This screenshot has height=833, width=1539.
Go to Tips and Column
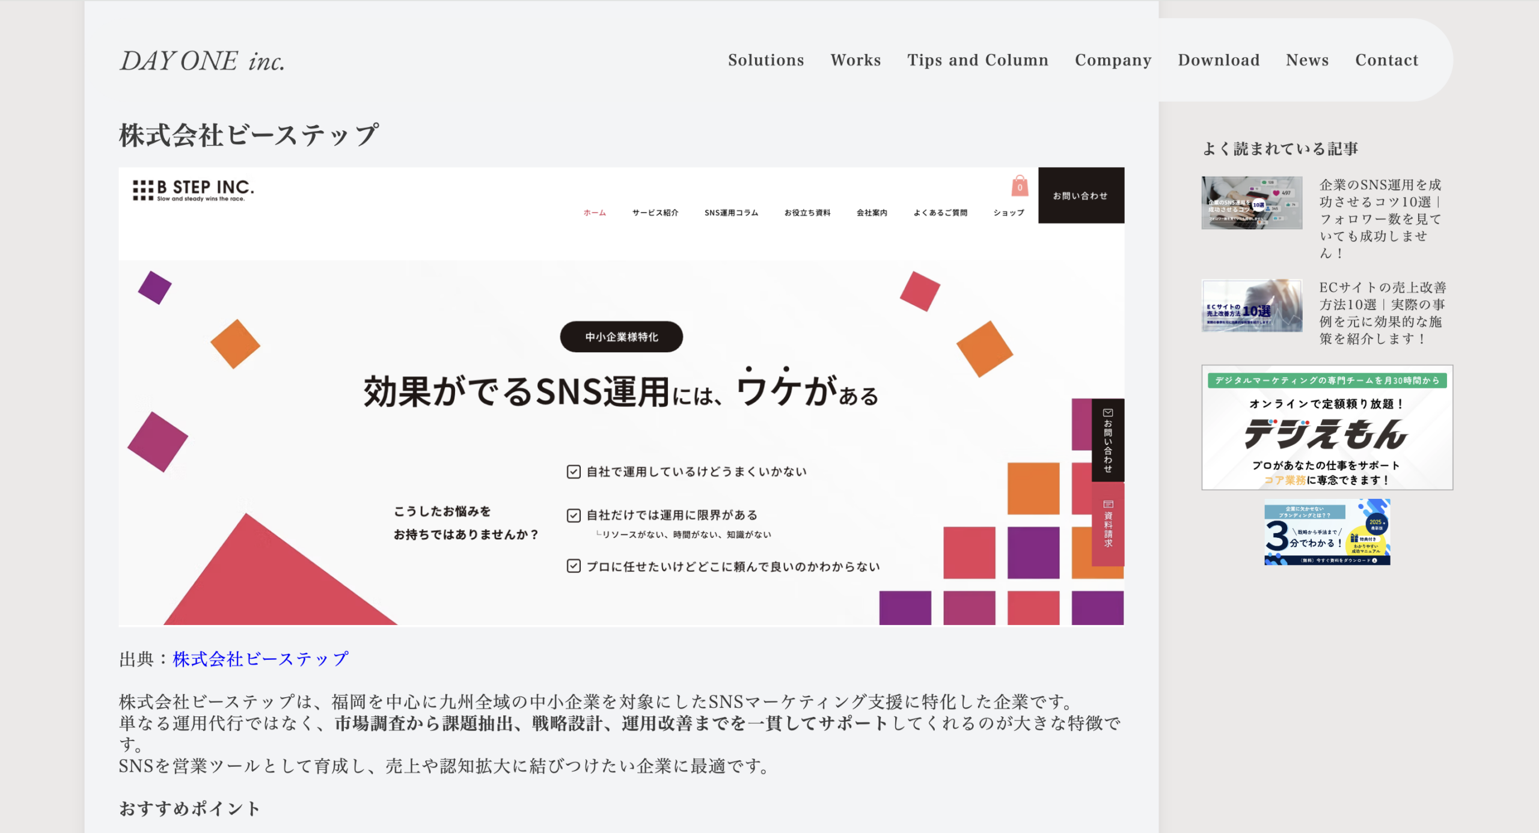[x=978, y=60]
